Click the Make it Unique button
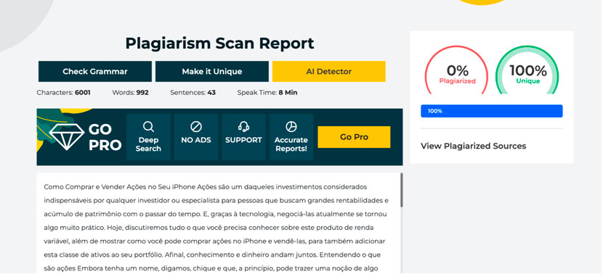Viewport: 603px width, 277px height. coord(212,71)
